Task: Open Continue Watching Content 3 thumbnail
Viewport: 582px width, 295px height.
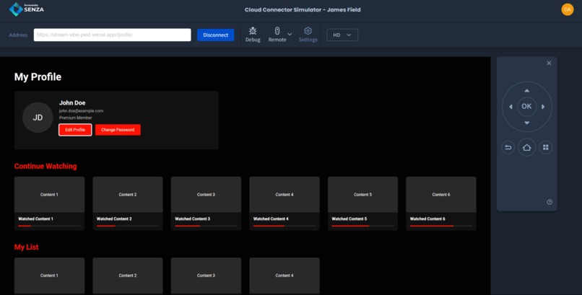Action: [206, 195]
